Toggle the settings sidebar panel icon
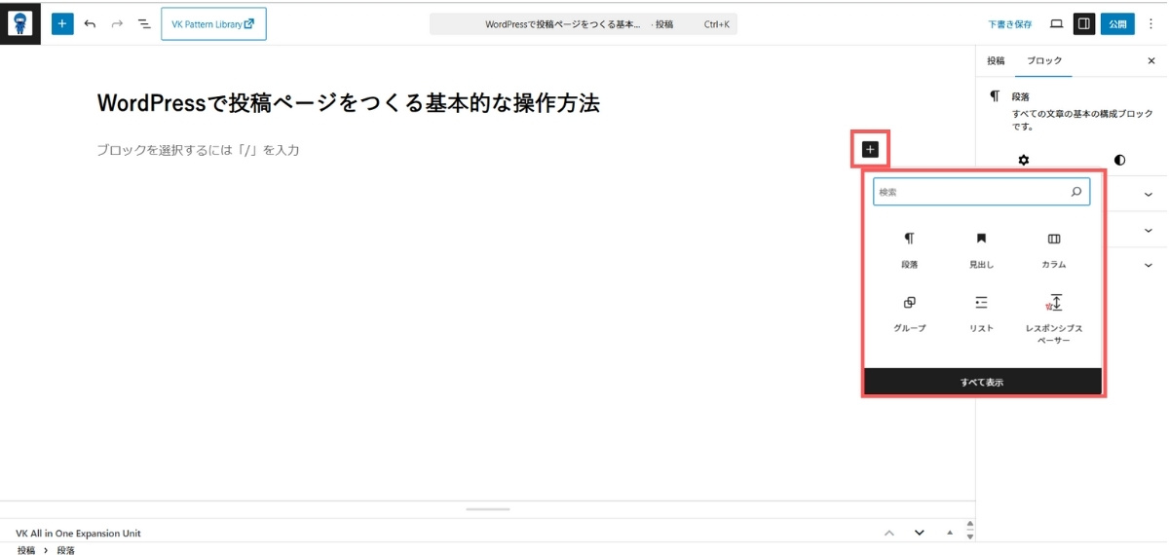The height and width of the screenshot is (555, 1169). tap(1084, 23)
